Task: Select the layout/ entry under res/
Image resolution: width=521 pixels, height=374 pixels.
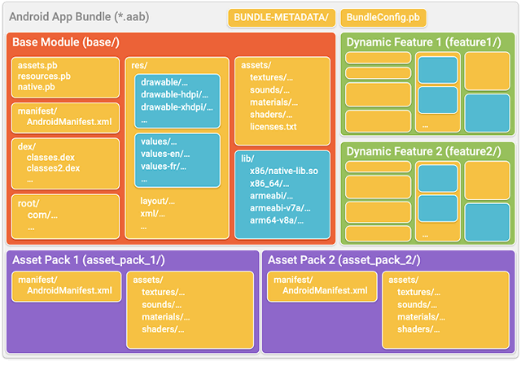Action: point(157,201)
